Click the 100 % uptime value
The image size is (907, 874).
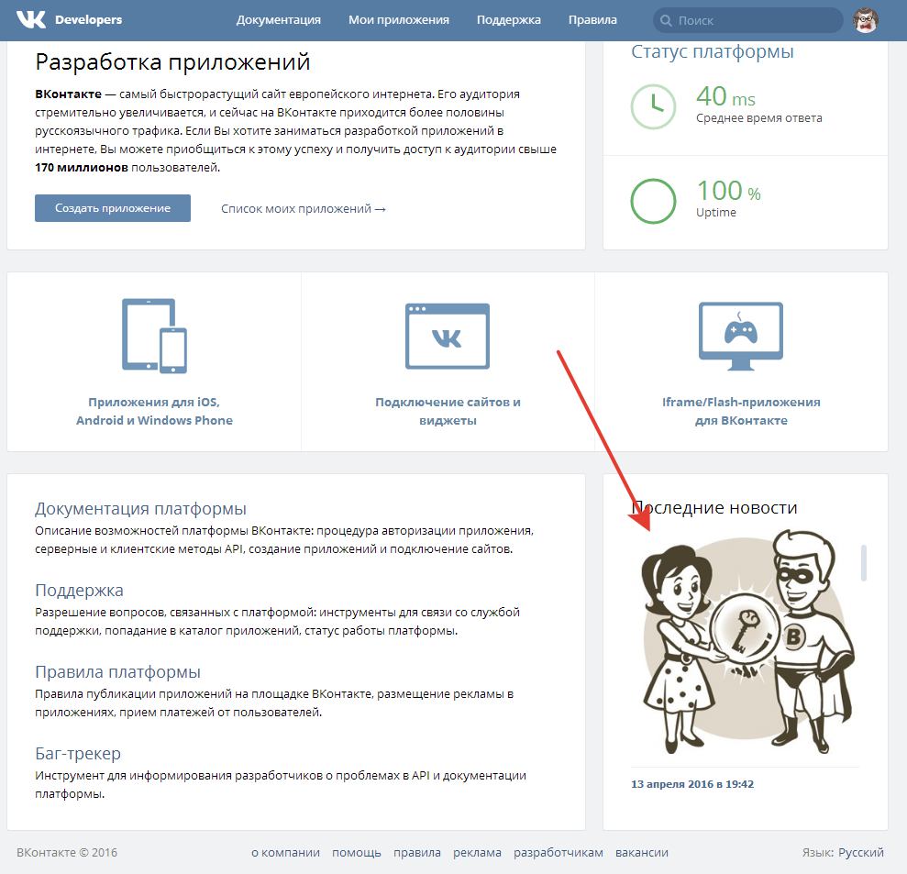pos(728,191)
